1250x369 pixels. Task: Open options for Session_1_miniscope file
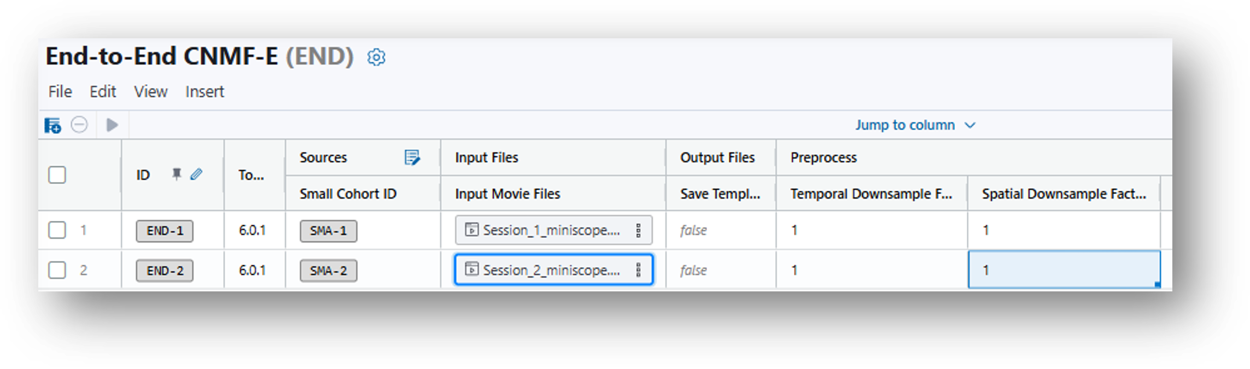pos(638,230)
